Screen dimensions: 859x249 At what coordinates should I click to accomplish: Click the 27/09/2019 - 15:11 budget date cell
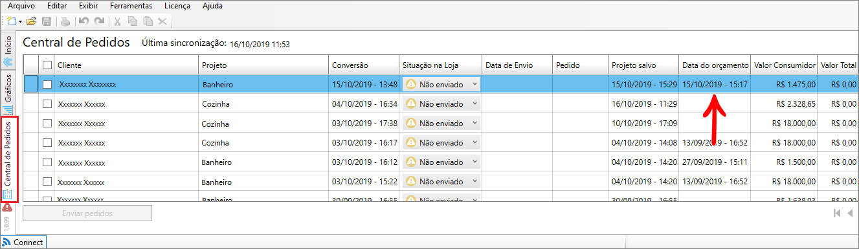pos(715,162)
